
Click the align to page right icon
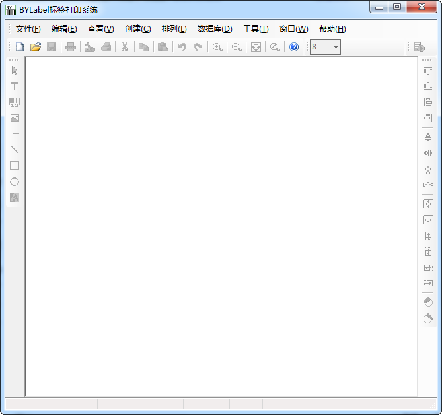point(428,283)
